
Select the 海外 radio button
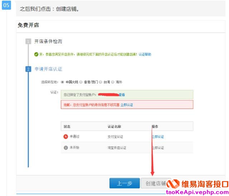pyautogui.click(x=112, y=82)
